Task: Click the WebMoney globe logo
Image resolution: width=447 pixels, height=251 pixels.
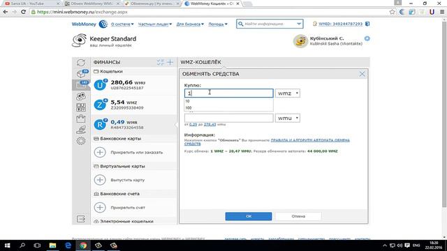Action: pyautogui.click(x=103, y=24)
